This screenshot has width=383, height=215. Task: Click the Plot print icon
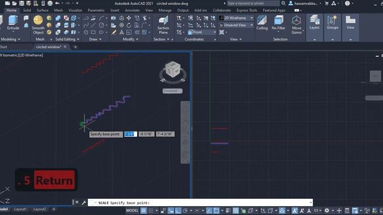[50, 4]
